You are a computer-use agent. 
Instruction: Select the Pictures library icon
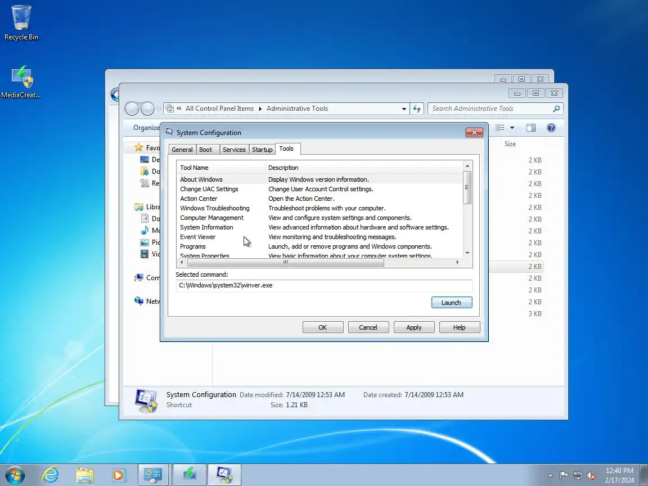tap(145, 242)
